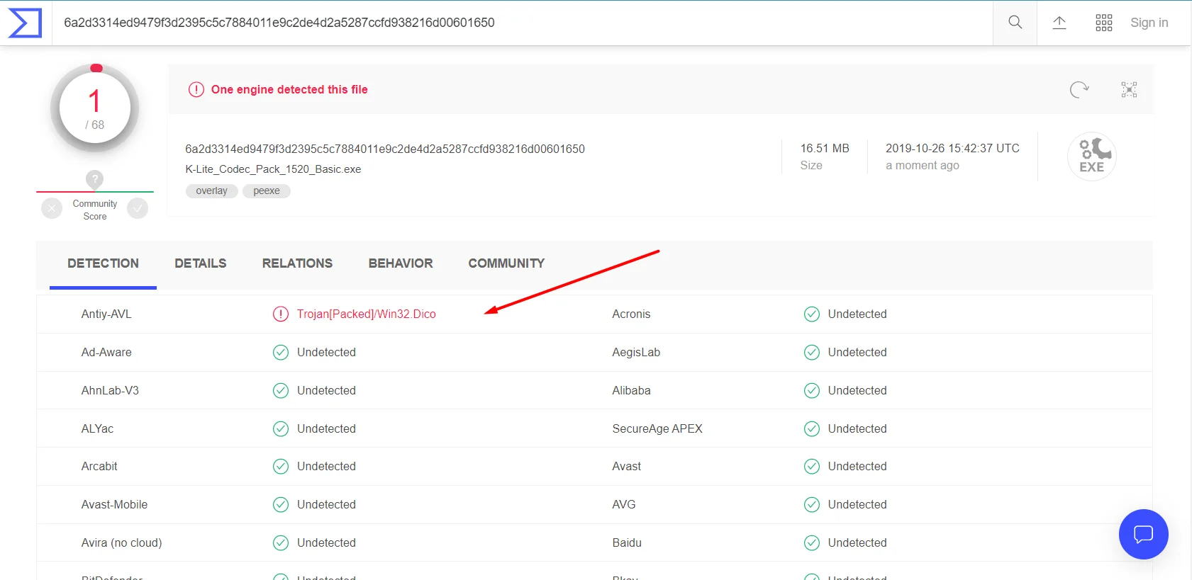Click the upload file icon
1192x580 pixels.
coord(1059,23)
